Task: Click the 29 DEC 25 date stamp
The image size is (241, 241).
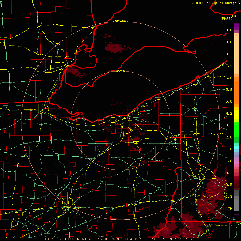Action: [173, 239]
